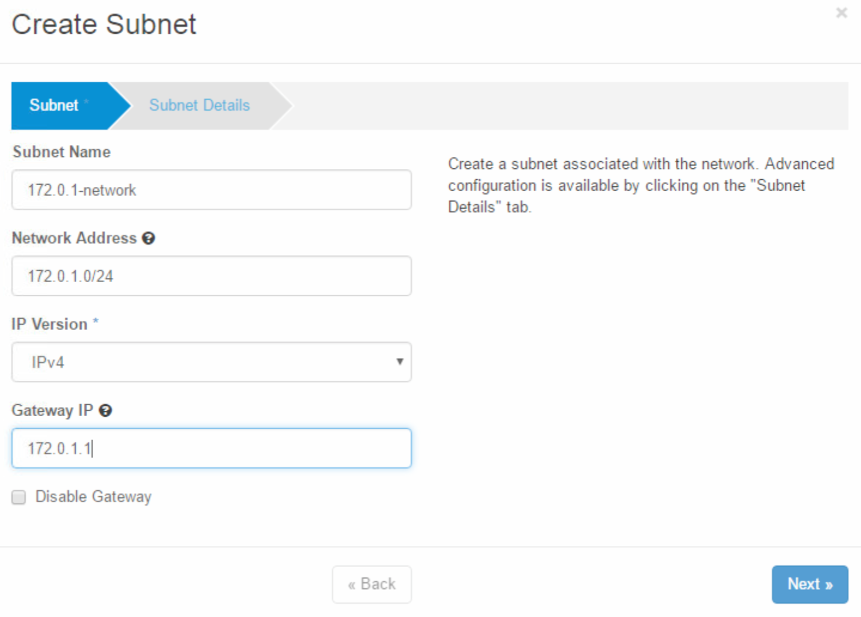
Task: Click the "Disable Gateway" label text
Action: point(93,497)
